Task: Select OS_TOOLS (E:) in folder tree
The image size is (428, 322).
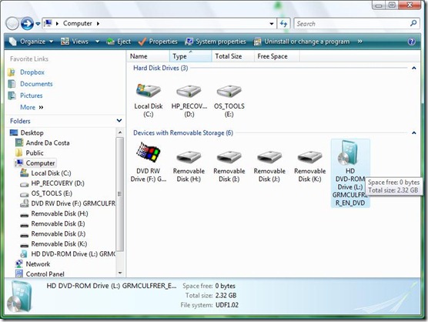Action: 52,193
